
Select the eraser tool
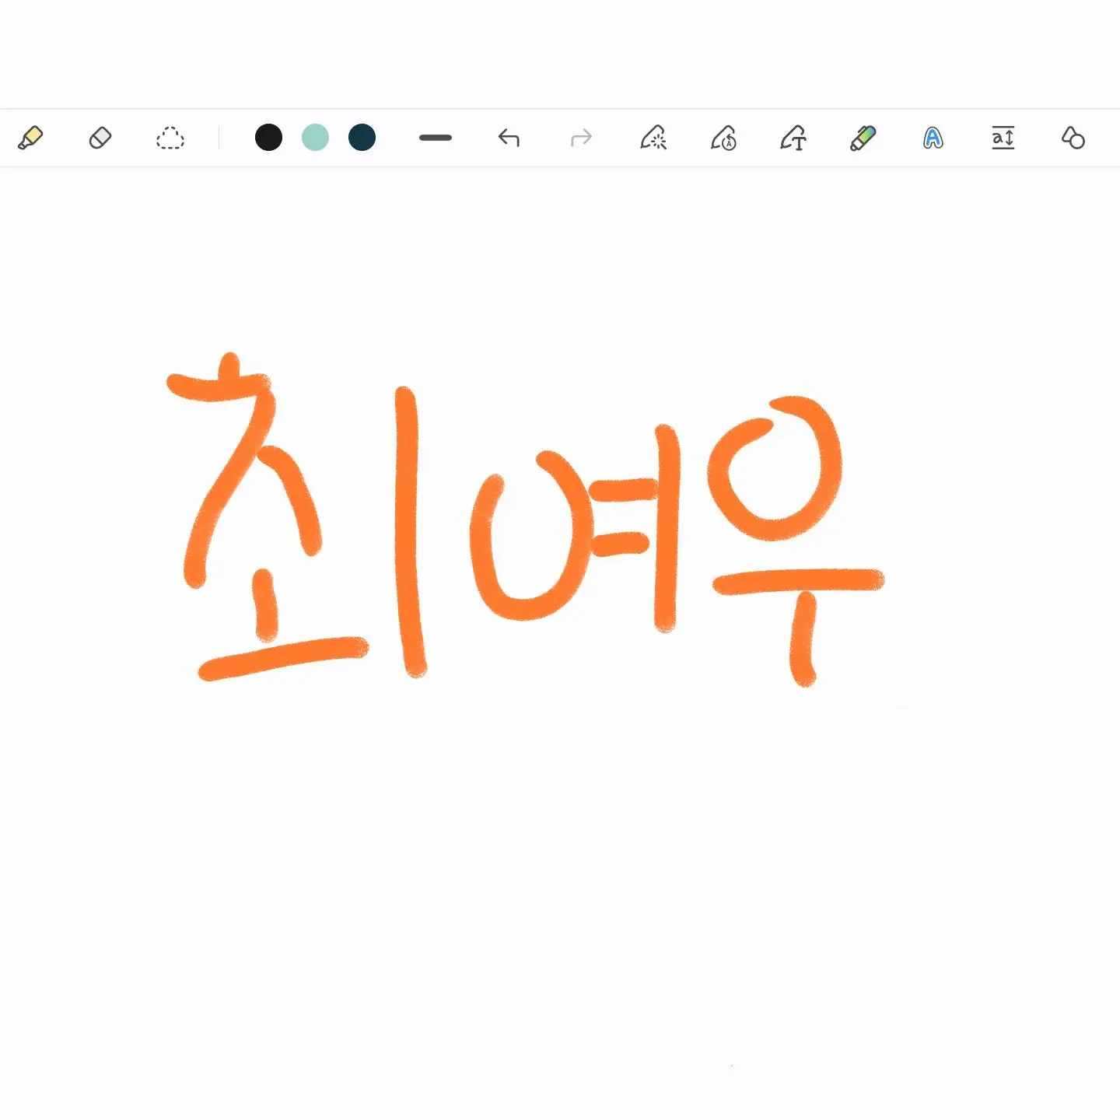(100, 138)
